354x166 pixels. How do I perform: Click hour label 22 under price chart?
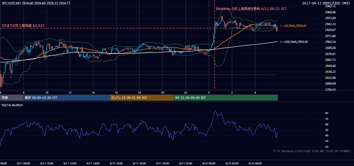pyautogui.click(x=186, y=93)
